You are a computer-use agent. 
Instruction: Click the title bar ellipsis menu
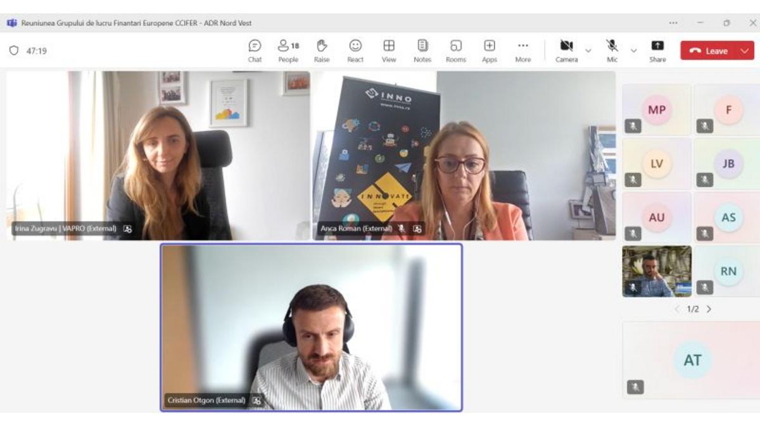673,23
